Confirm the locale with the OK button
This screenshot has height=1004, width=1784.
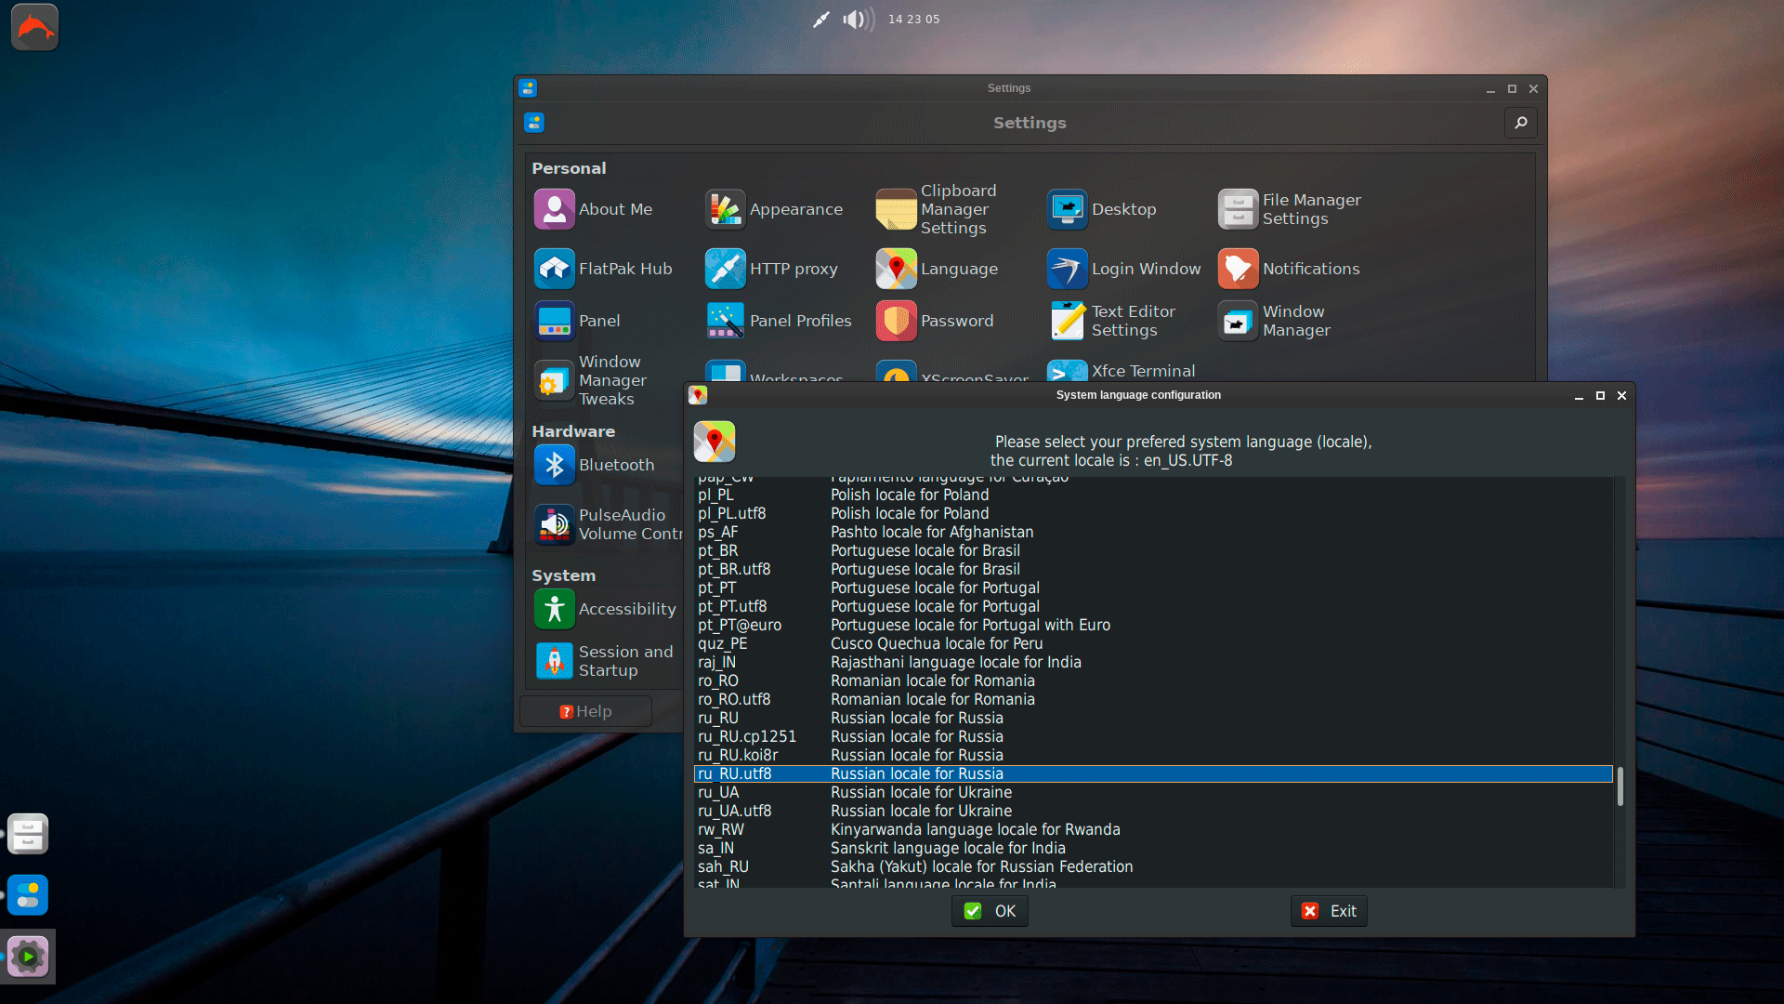[x=990, y=911]
